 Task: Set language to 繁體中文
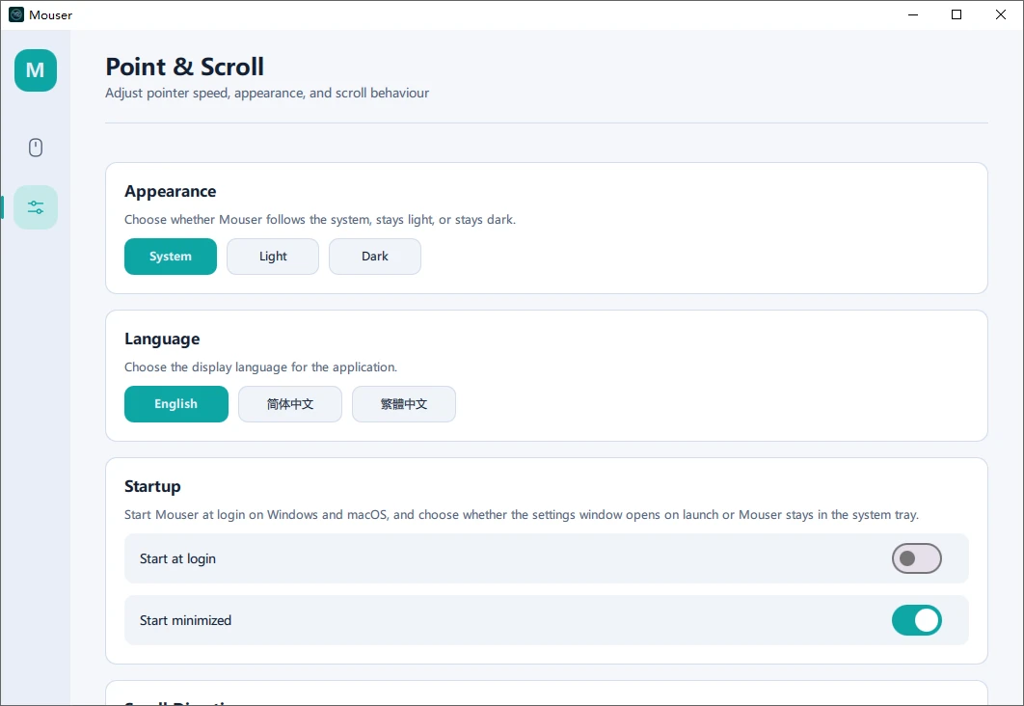tap(404, 404)
